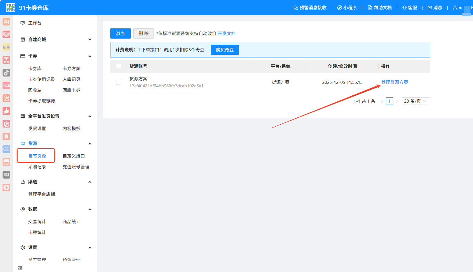The height and width of the screenshot is (272, 473).
Task: Switch to the JD (京东) platform icon
Action: coord(6,60)
